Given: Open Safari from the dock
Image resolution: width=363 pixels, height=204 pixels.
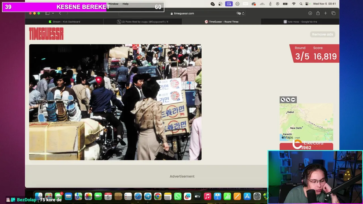Looking at the screenshot, I should 138,196.
